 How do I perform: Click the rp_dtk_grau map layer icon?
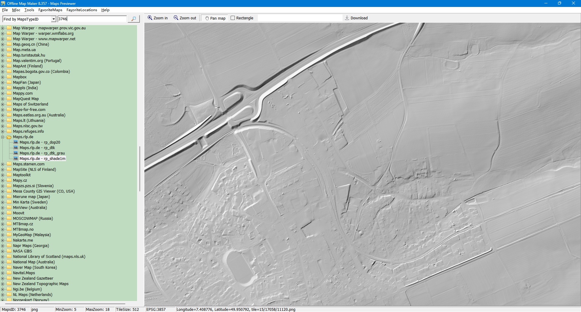point(16,153)
